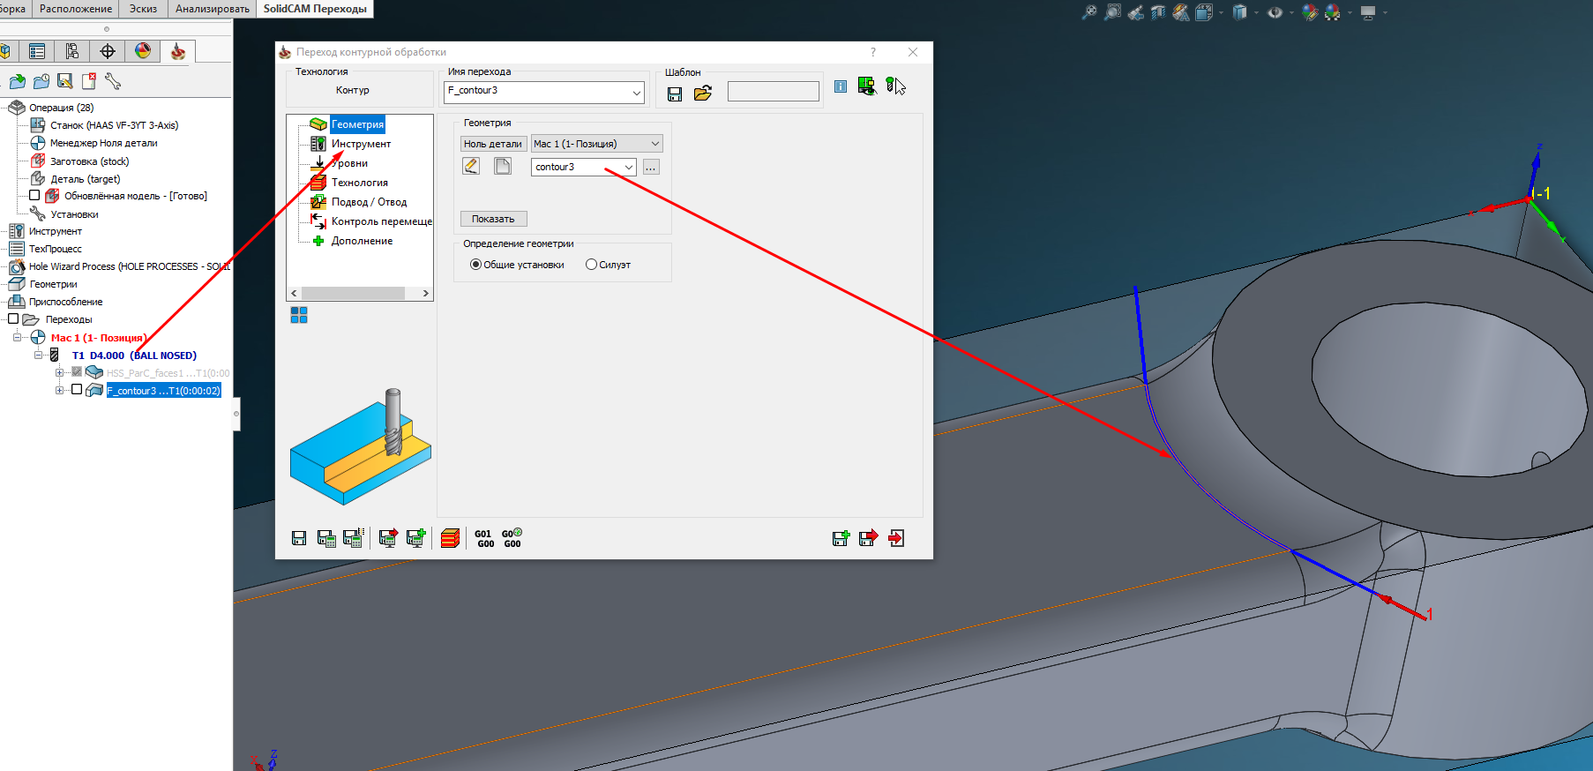The image size is (1593, 771).
Task: Click the edit geometry pencil icon
Action: click(x=471, y=167)
